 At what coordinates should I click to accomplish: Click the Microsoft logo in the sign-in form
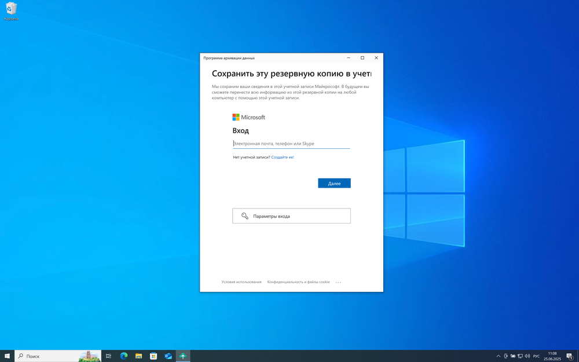pos(248,117)
